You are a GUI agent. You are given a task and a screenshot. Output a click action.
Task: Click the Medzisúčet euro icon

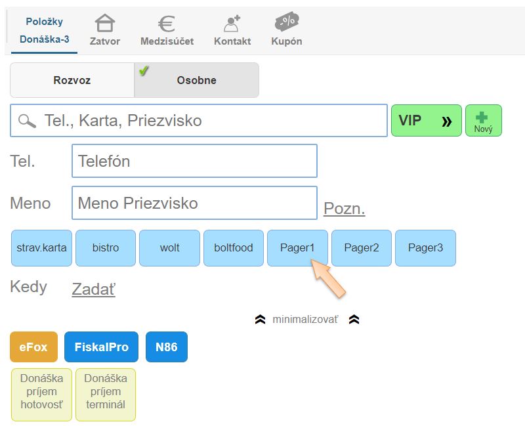pyautogui.click(x=167, y=24)
